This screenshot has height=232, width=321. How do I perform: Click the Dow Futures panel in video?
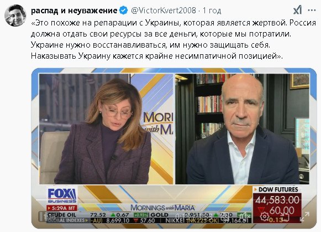277,205
